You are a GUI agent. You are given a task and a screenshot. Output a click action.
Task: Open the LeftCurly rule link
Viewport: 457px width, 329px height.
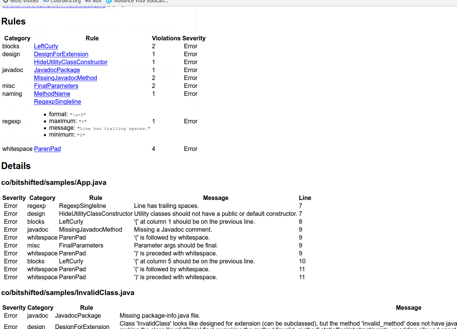point(46,46)
